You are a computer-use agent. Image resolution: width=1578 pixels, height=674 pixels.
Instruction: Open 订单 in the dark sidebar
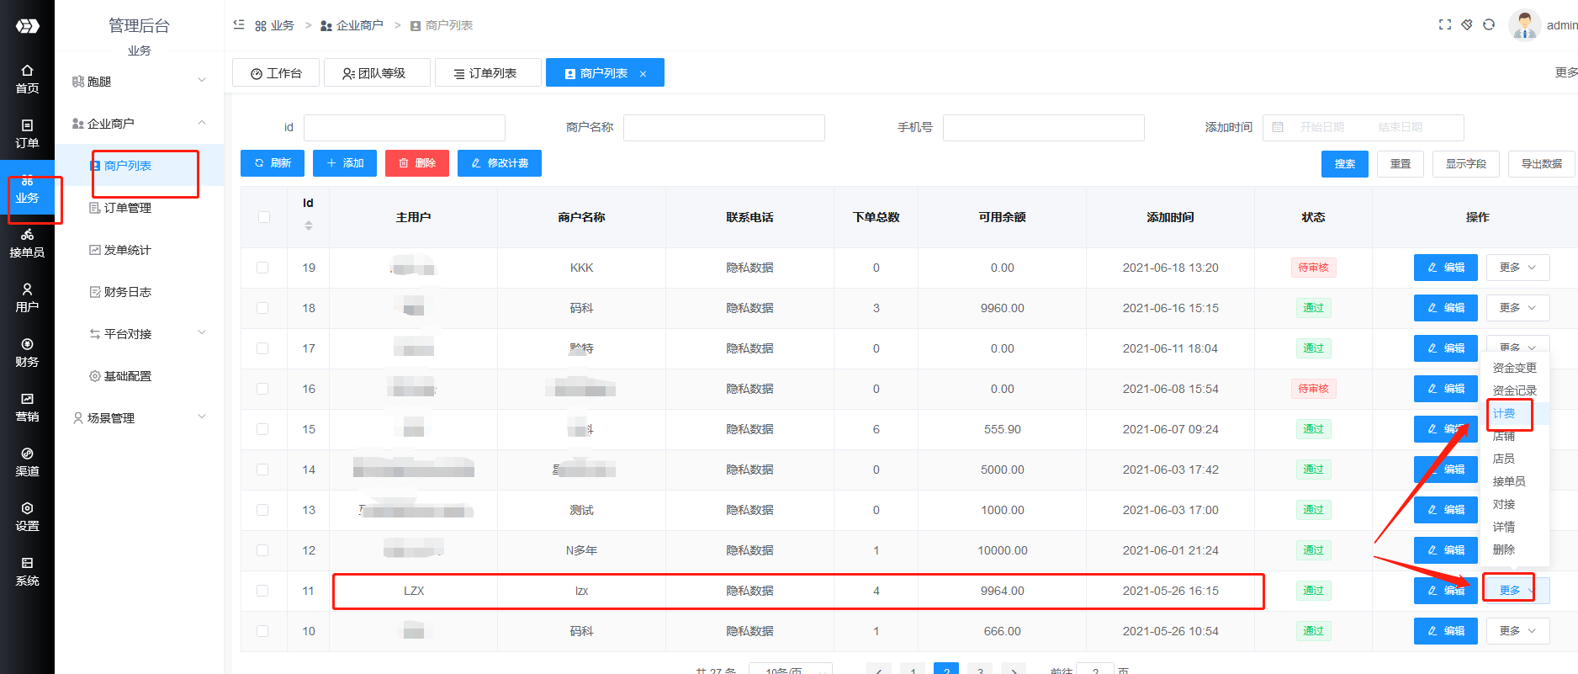point(27,134)
